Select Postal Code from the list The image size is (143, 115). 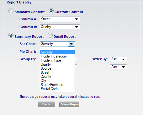57,89
